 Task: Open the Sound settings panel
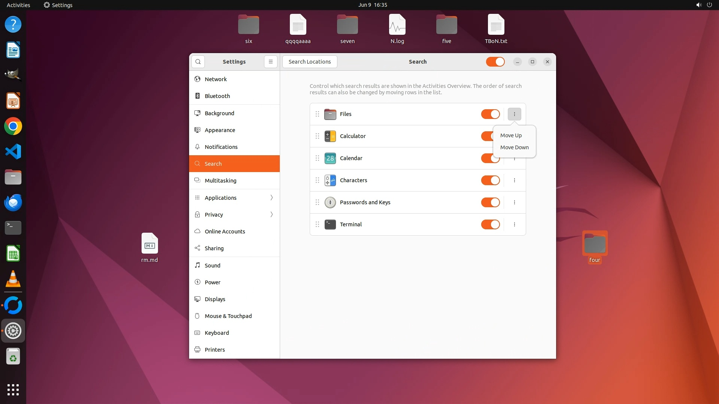pos(212,266)
